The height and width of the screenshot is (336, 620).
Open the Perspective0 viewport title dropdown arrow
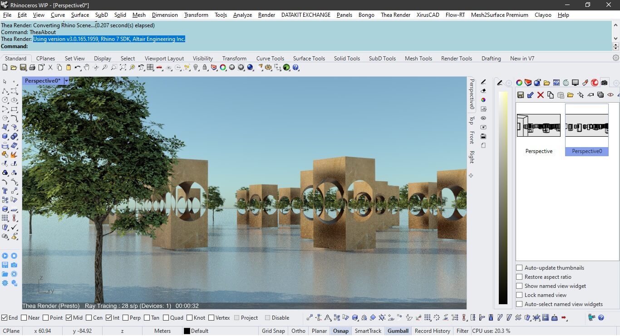coord(66,81)
